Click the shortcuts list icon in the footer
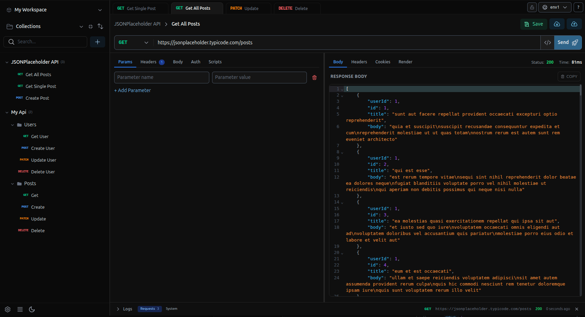The image size is (585, 317). point(20,309)
